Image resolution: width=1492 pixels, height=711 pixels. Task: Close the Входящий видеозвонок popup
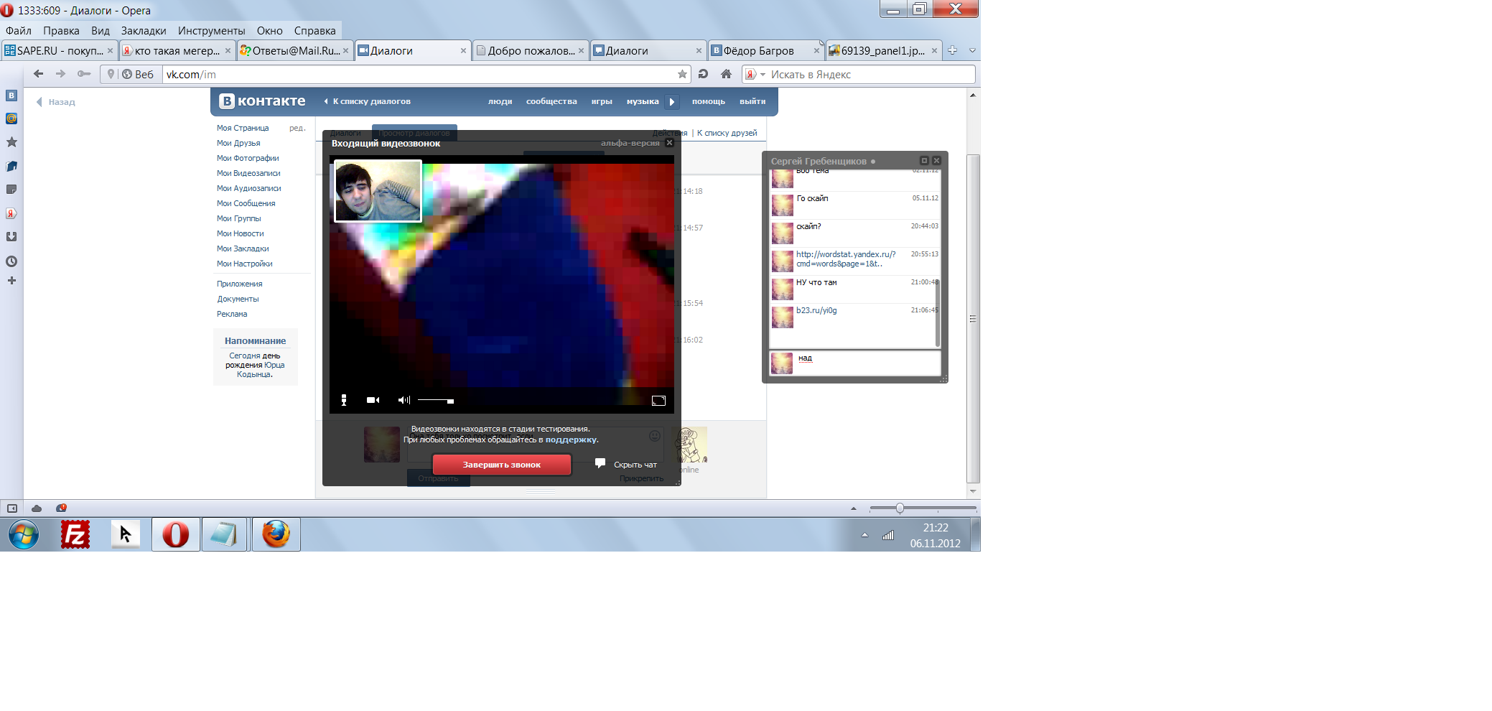[670, 143]
